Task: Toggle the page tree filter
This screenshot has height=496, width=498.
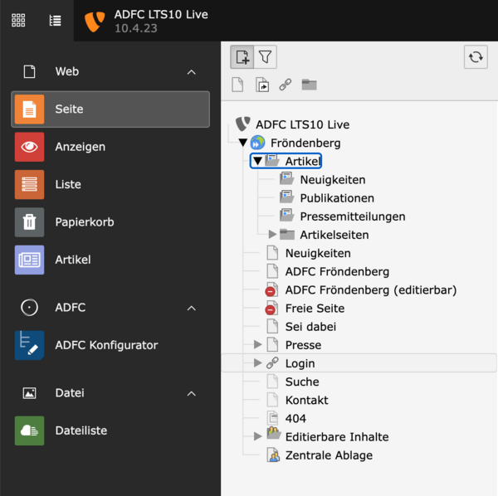Action: [x=265, y=56]
